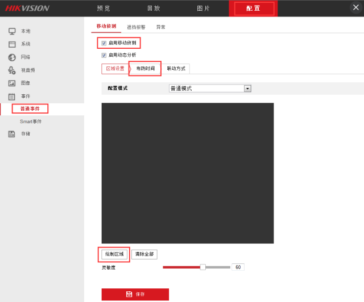The height and width of the screenshot is (302, 364).
Task: Open 联动方式 sub-tab
Action: tap(176, 69)
